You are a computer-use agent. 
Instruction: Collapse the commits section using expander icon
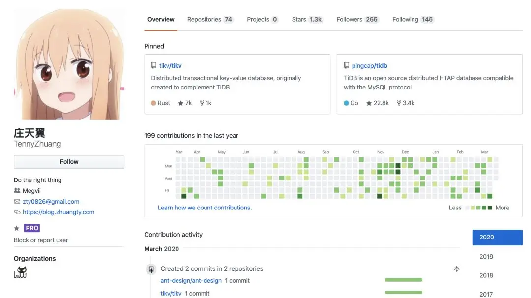coord(456,269)
